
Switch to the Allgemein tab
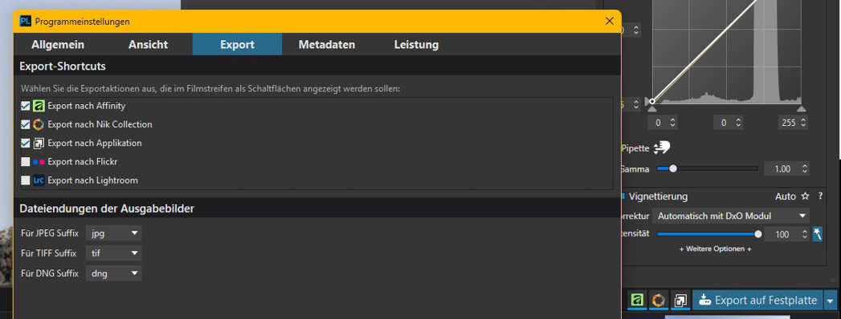tap(58, 44)
